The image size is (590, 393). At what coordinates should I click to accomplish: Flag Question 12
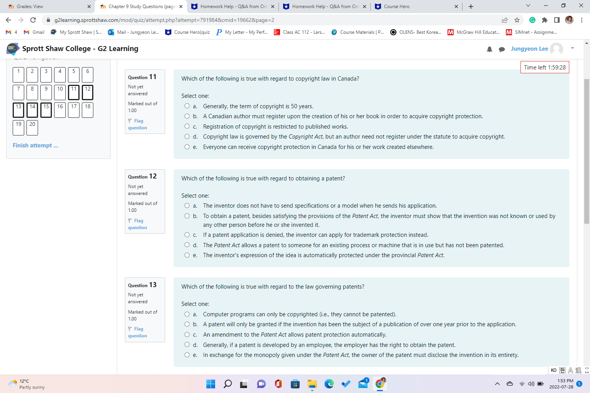[x=138, y=224]
